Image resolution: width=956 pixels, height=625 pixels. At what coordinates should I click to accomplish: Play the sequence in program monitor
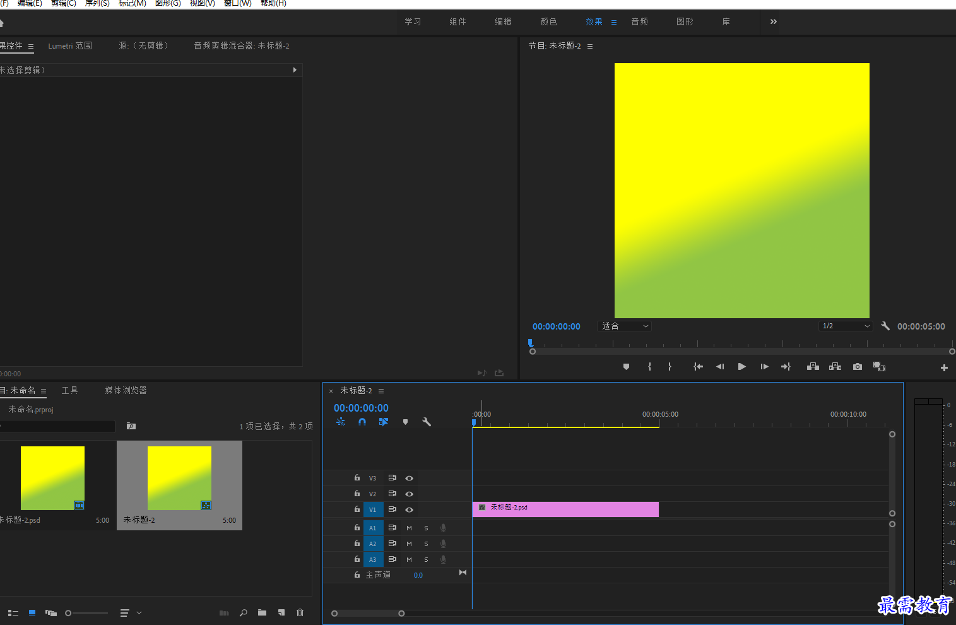[x=742, y=367]
